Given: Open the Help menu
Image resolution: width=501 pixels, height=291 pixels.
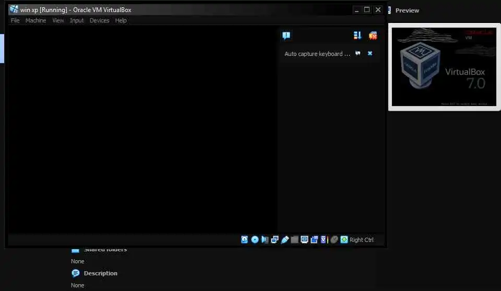Looking at the screenshot, I should pyautogui.click(x=121, y=20).
